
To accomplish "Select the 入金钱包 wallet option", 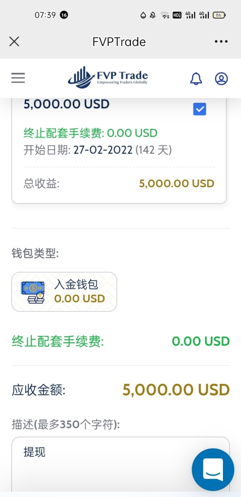I will (64, 292).
